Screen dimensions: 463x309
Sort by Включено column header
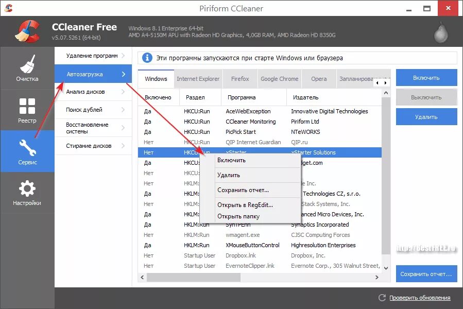(x=159, y=97)
